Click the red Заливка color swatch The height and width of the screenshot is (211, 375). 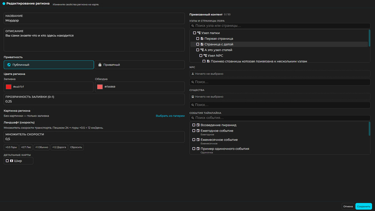[x=9, y=87]
